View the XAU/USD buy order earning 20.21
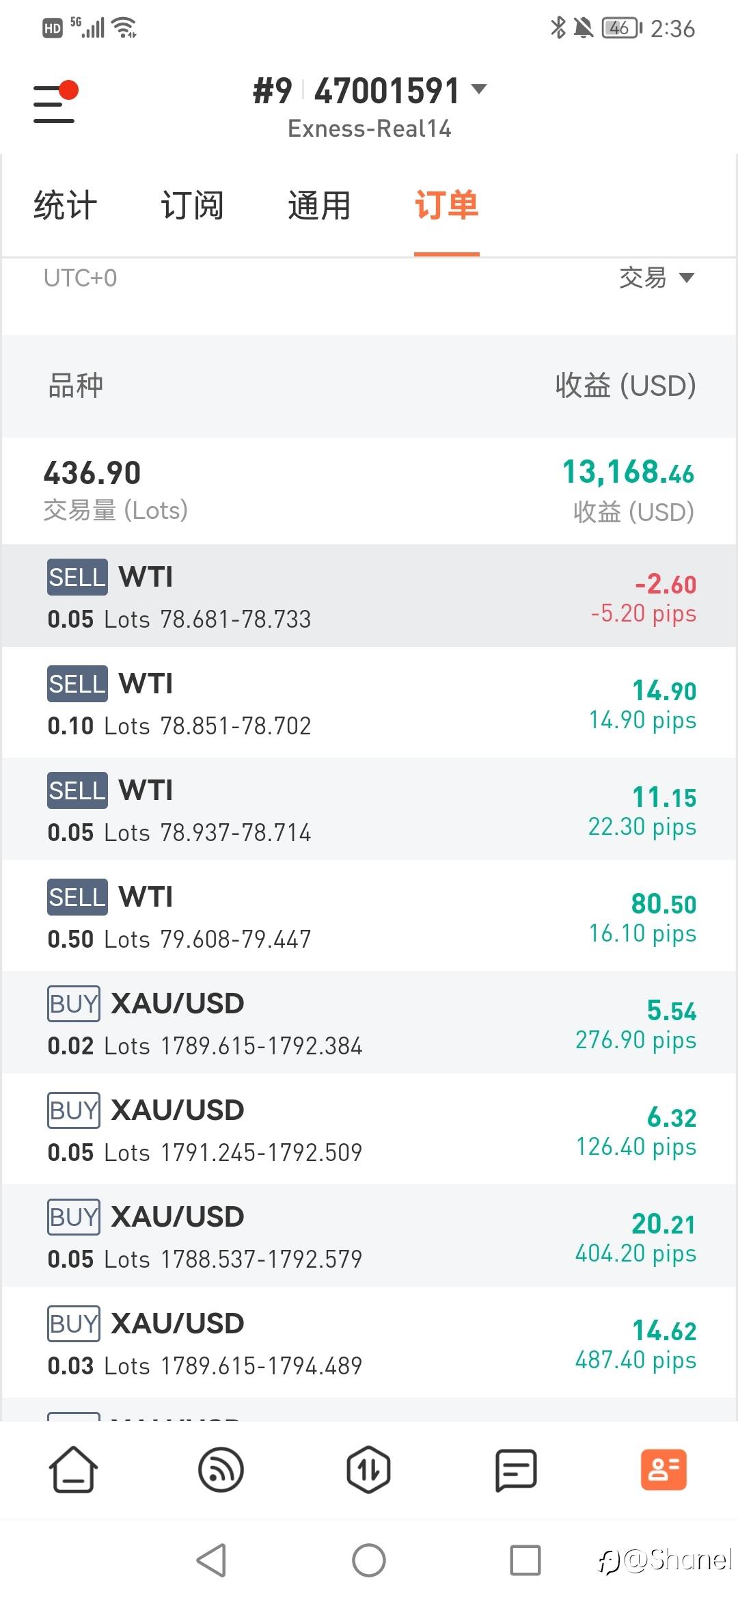738x1600 pixels. [369, 1236]
